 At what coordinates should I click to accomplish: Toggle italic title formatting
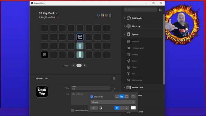coord(122,108)
